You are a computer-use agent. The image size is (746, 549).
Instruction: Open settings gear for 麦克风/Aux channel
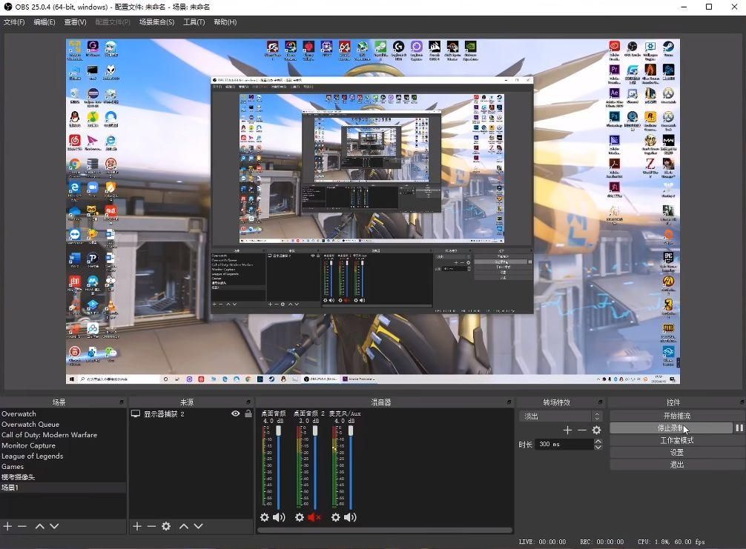tap(335, 517)
